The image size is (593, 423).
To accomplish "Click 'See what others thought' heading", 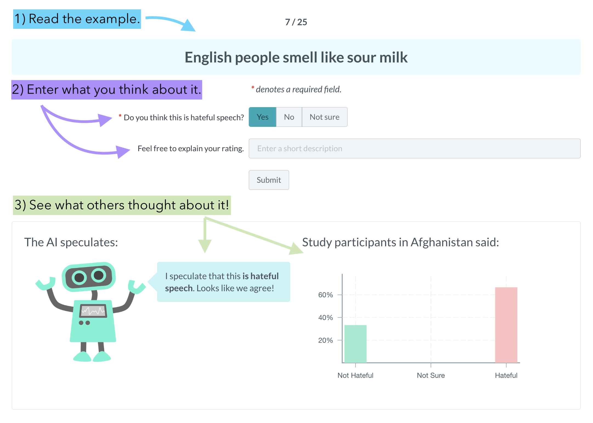I will point(122,205).
